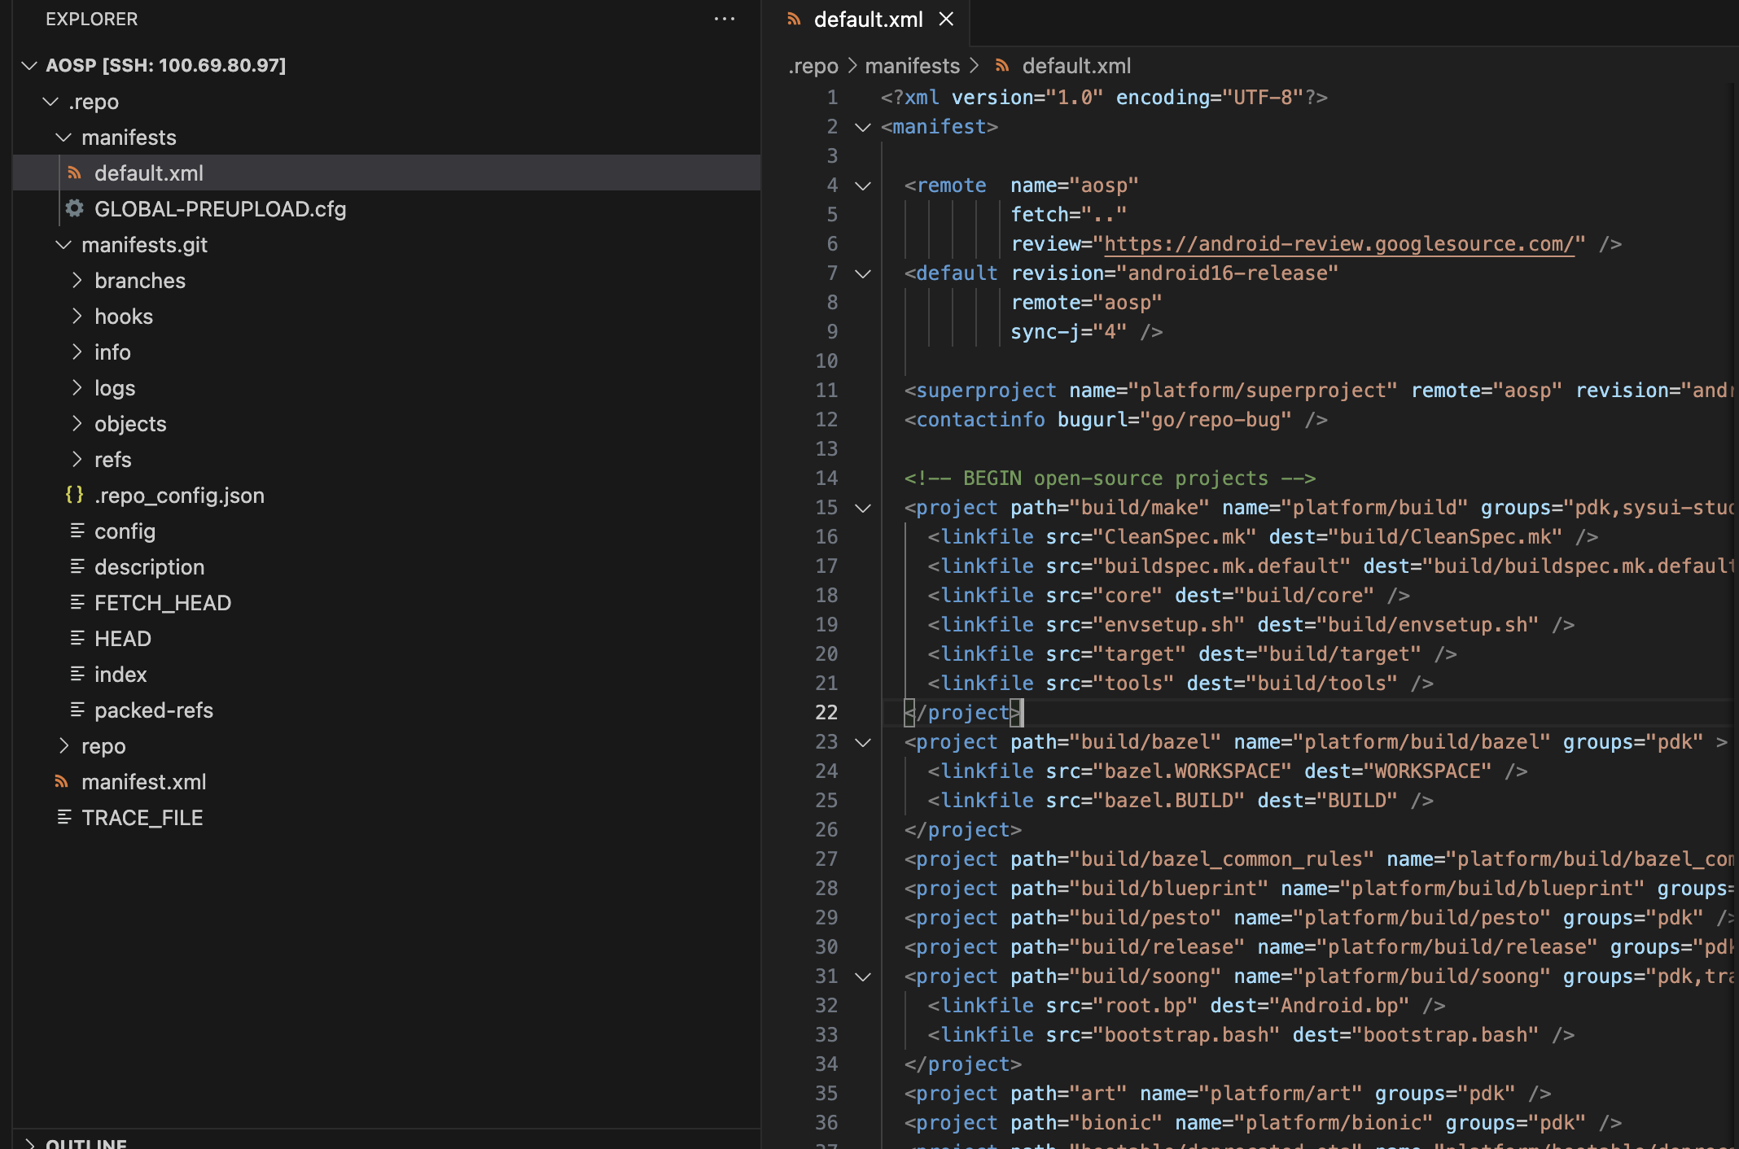This screenshot has width=1739, height=1149.
Task: Expand the repo folder
Action: pos(64,745)
